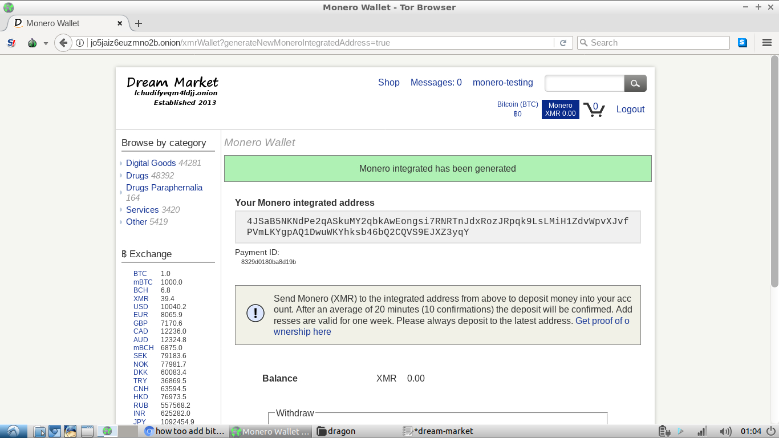Click the Monero integrated address box
The width and height of the screenshot is (779, 438).
point(438,227)
